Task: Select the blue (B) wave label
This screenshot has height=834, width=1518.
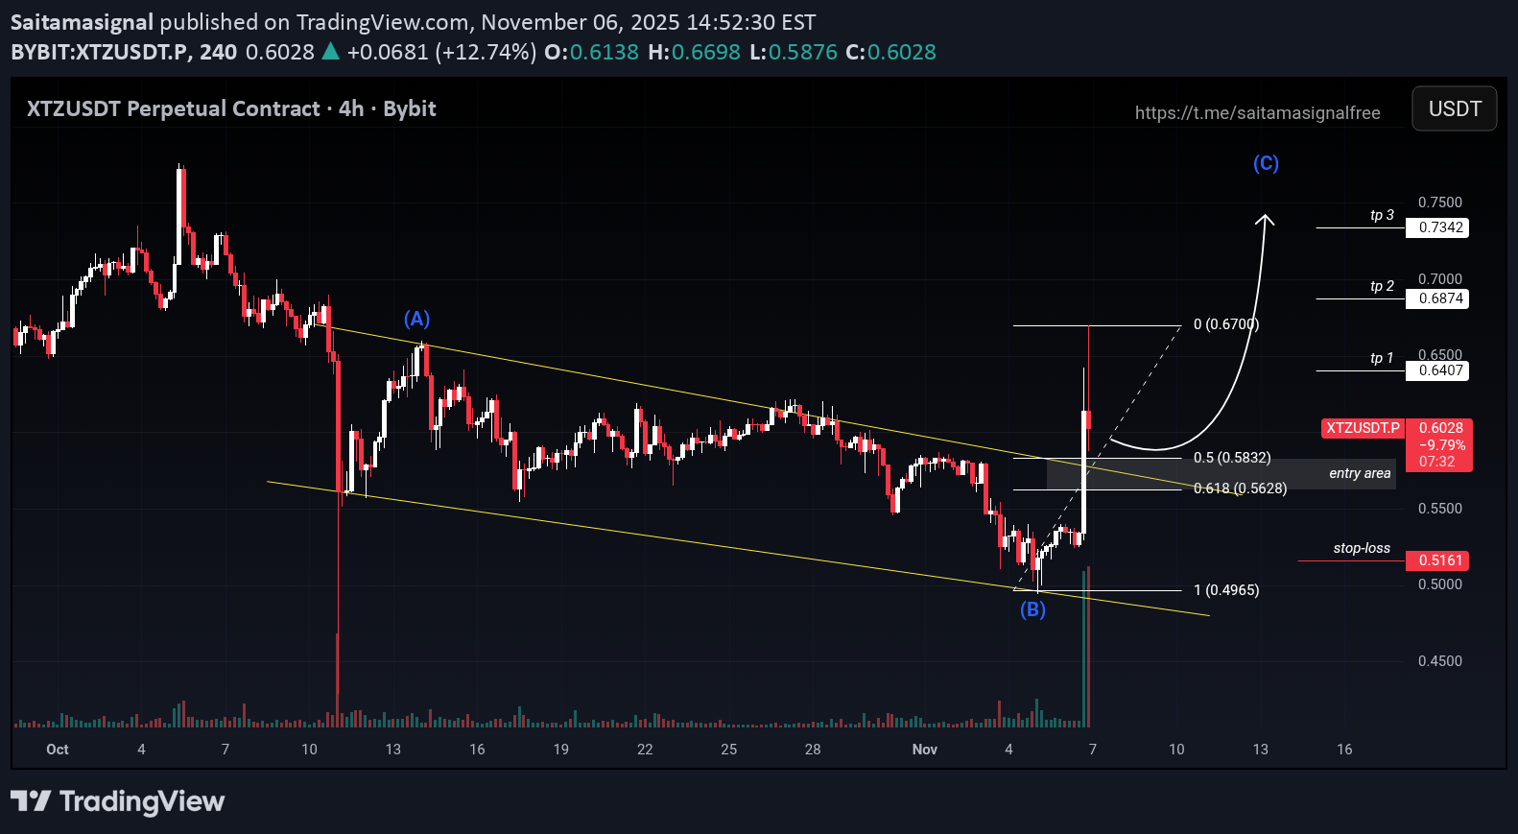Action: pos(1032,609)
